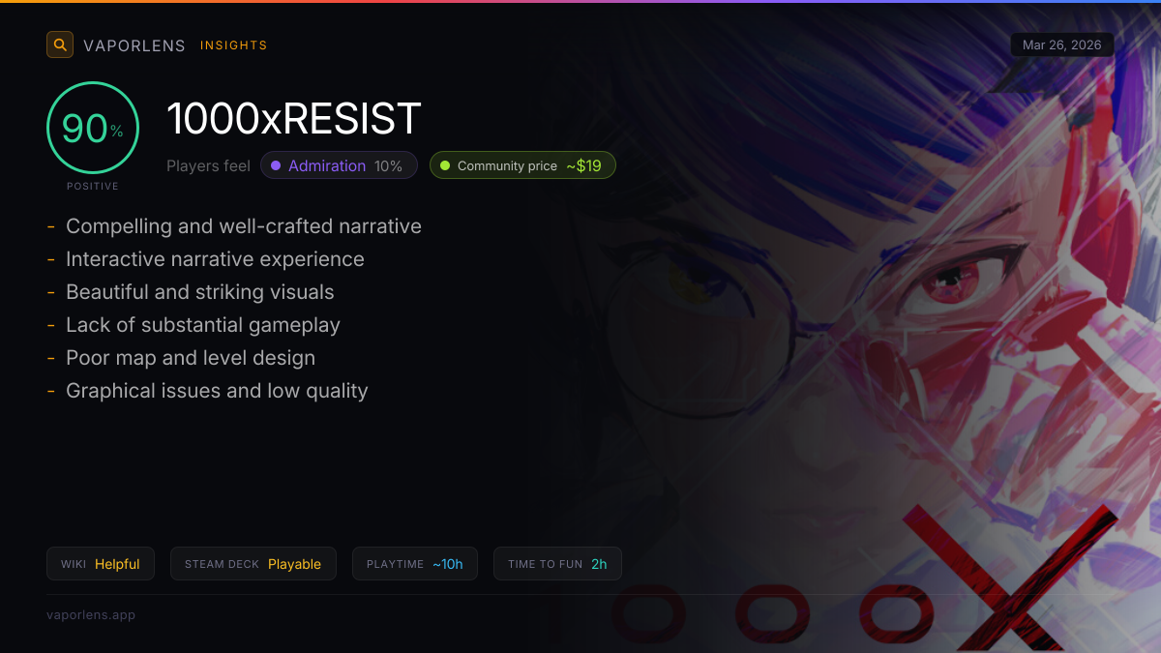Screen dimensions: 1161x653
Task: Click the 90% positive score circle
Action: pyautogui.click(x=93, y=128)
